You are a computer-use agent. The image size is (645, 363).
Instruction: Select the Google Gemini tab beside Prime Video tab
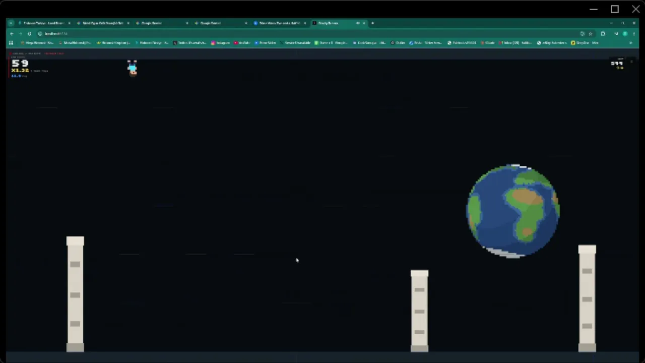click(220, 23)
